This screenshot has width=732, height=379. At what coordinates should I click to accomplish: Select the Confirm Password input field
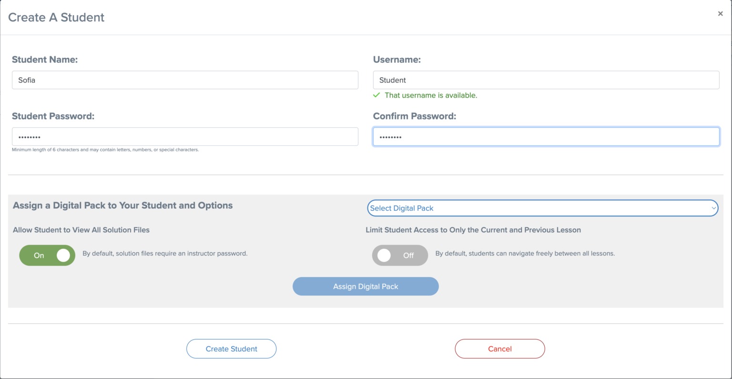click(546, 136)
